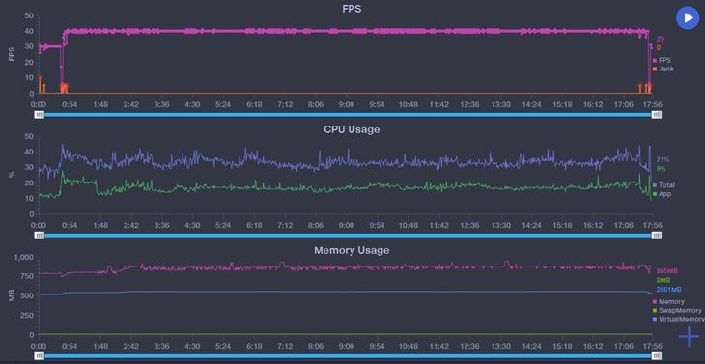Click the 2661MB virtual memory value
Viewport: 705px width, 364px height.
pyautogui.click(x=668, y=290)
